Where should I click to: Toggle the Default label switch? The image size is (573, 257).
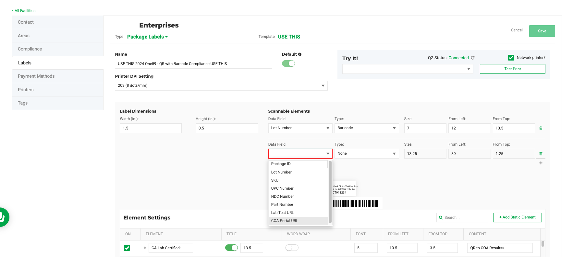(x=288, y=63)
